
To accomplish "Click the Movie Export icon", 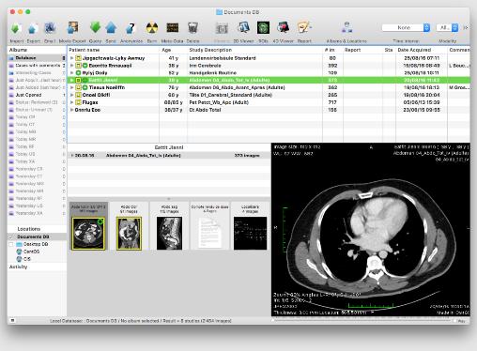I will (72, 28).
